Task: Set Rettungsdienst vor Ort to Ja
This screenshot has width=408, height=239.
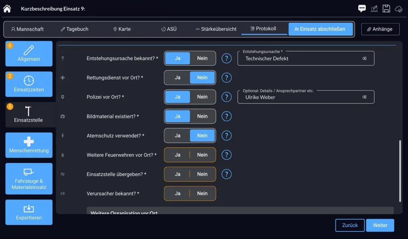Action: click(x=177, y=78)
